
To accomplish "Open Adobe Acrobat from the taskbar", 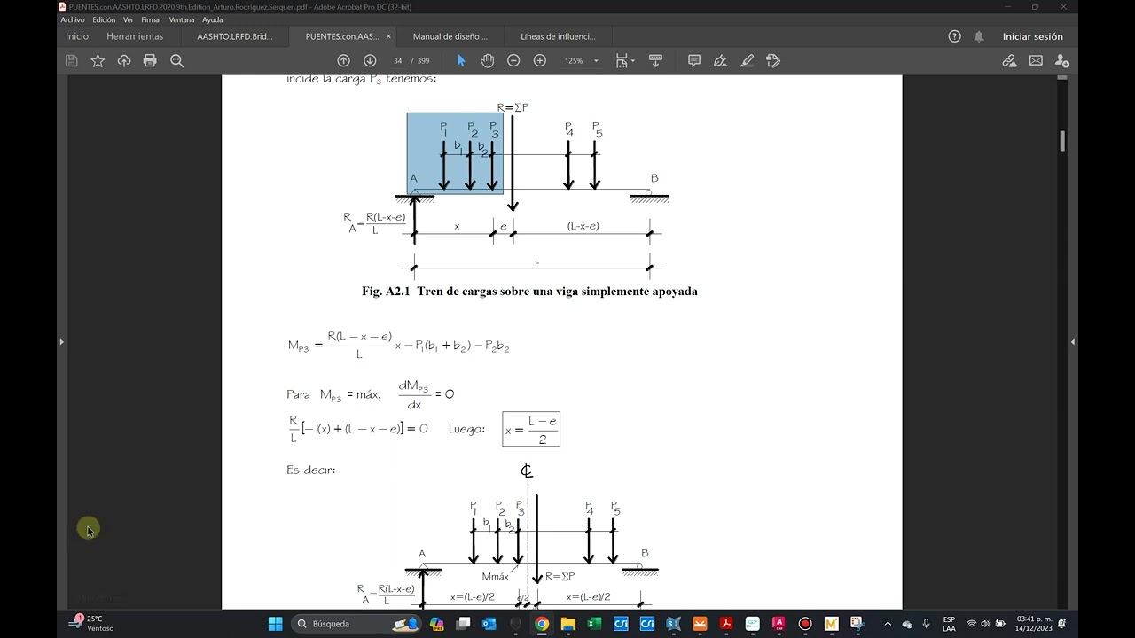I will tap(726, 624).
